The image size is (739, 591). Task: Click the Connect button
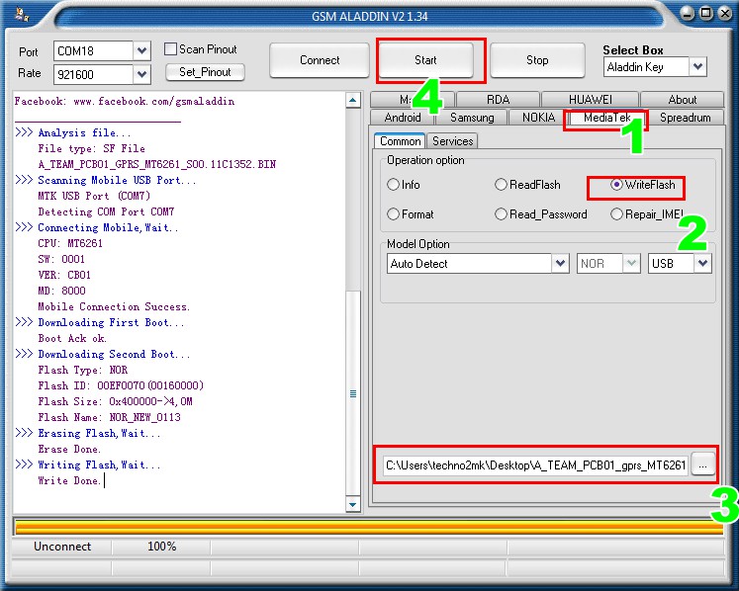point(320,60)
